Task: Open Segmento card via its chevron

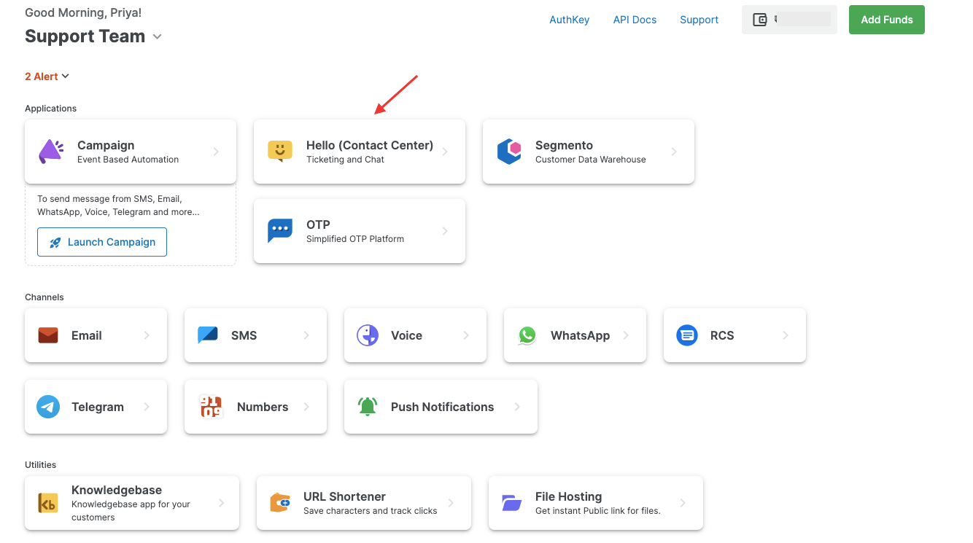Action: 674,152
